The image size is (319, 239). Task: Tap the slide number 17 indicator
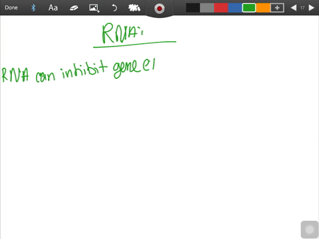[x=302, y=8]
